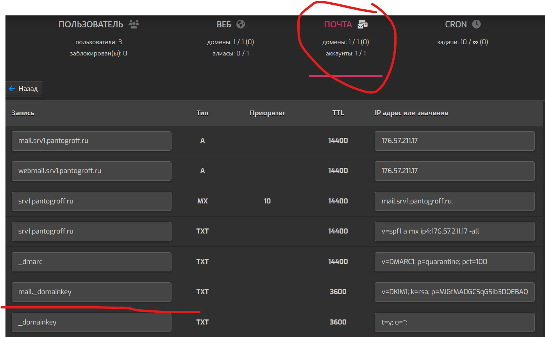Click the clock icon beside CRON
Viewport: 545px width, 337px height.
coord(476,24)
